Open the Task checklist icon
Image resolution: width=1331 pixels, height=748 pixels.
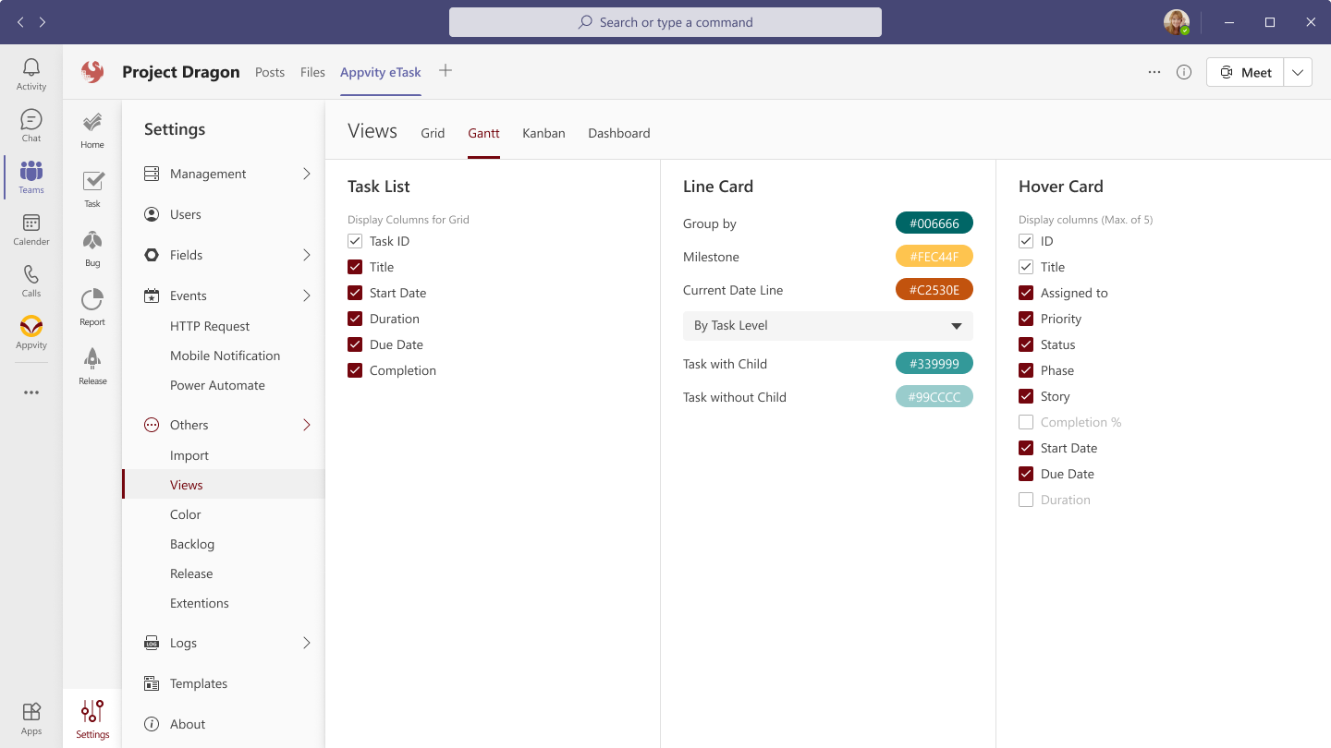(92, 183)
